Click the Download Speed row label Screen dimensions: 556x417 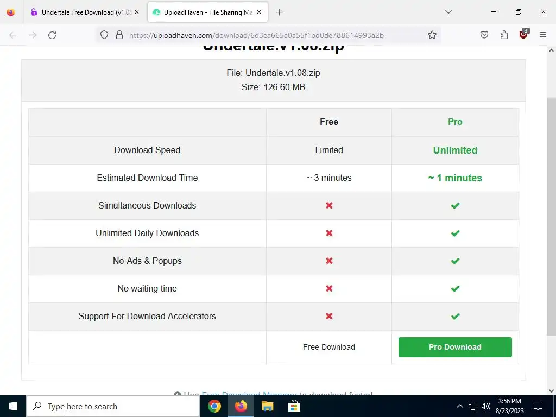click(x=147, y=150)
